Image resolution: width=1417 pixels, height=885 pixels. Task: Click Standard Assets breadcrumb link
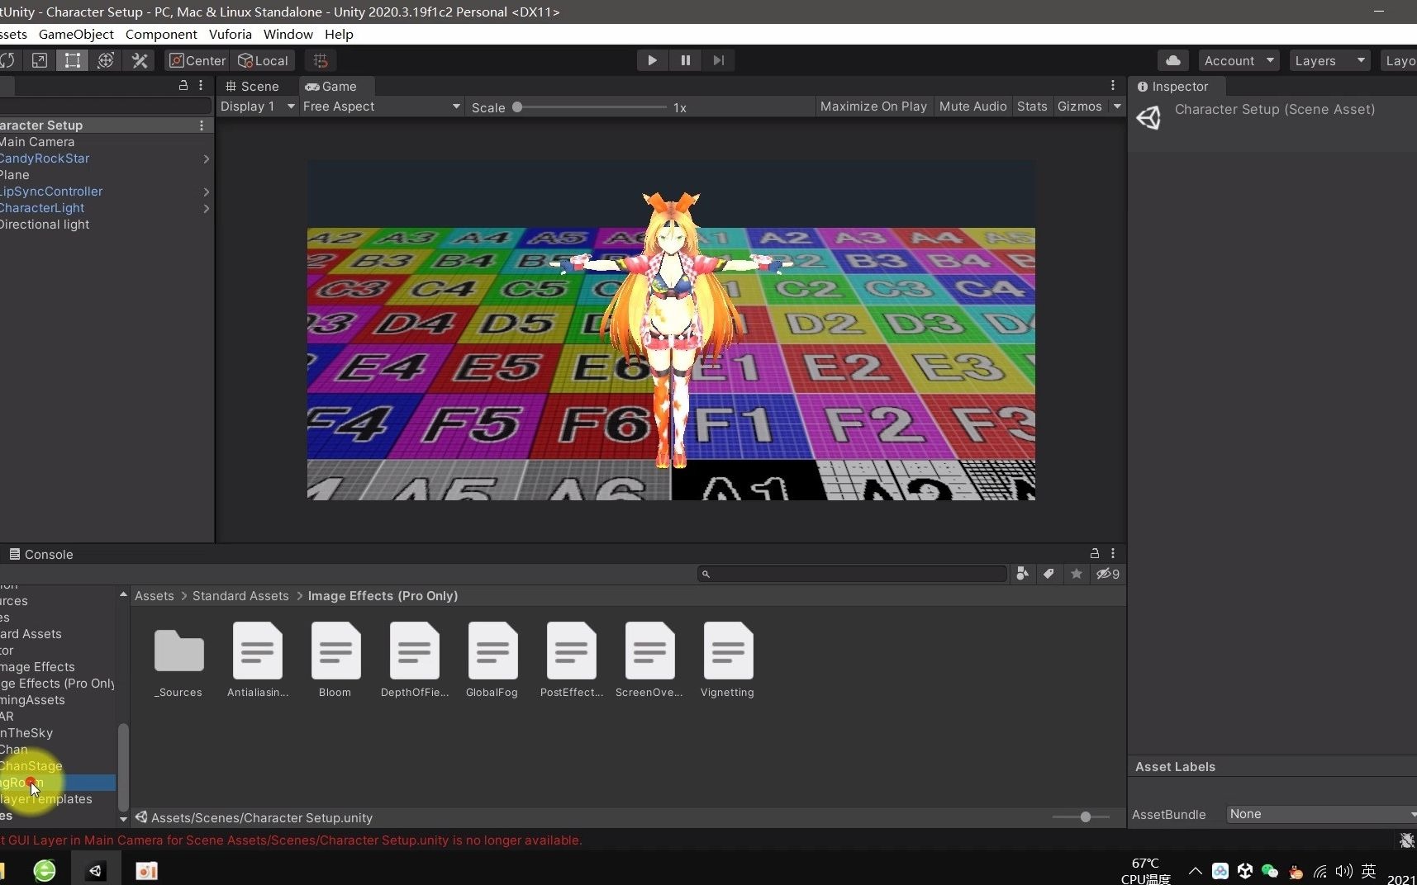click(240, 595)
